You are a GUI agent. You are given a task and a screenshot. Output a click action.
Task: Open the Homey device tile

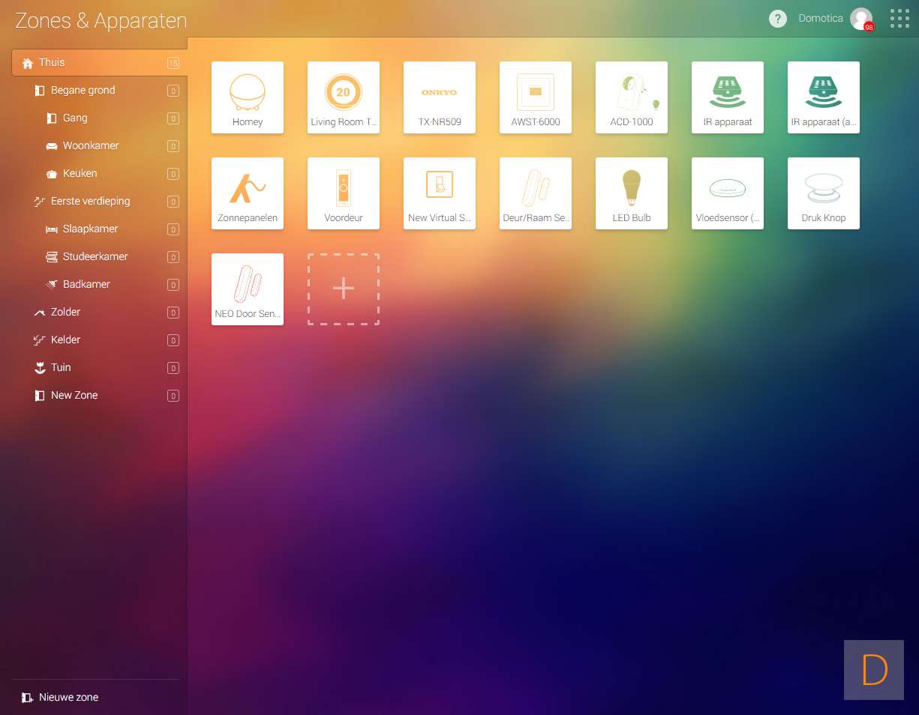click(x=248, y=97)
